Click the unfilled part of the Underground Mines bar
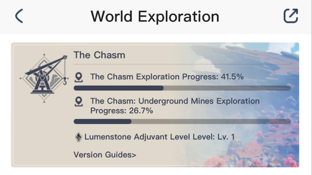Viewport: 312px width, 175px height. click(211, 121)
